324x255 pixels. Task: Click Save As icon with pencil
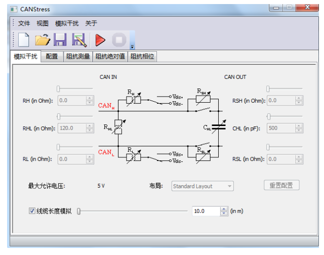pos(79,40)
